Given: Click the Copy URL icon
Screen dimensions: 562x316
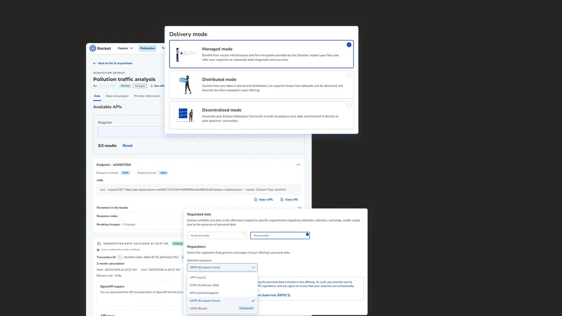Looking at the screenshot, I should (x=282, y=199).
